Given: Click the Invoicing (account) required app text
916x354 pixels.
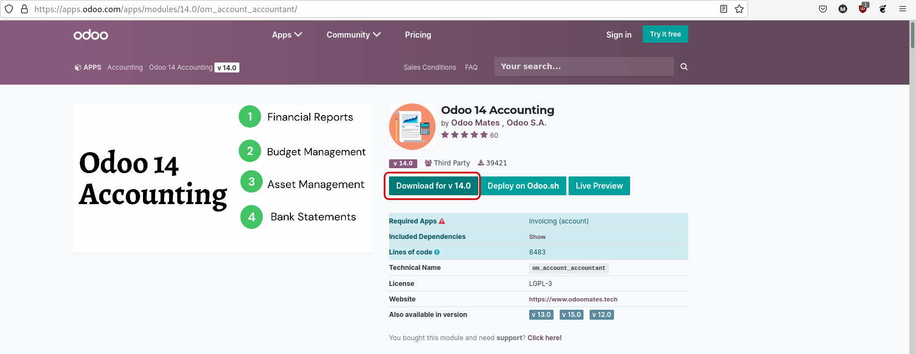Looking at the screenshot, I should (x=559, y=221).
